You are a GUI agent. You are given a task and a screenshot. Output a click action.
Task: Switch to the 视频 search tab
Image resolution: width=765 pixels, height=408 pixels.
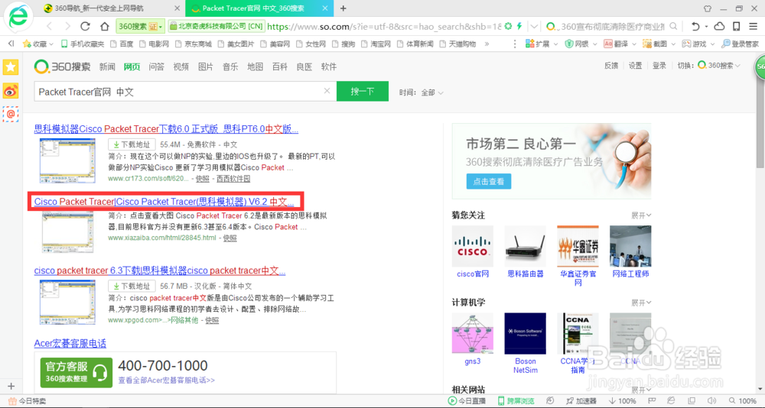pos(181,66)
